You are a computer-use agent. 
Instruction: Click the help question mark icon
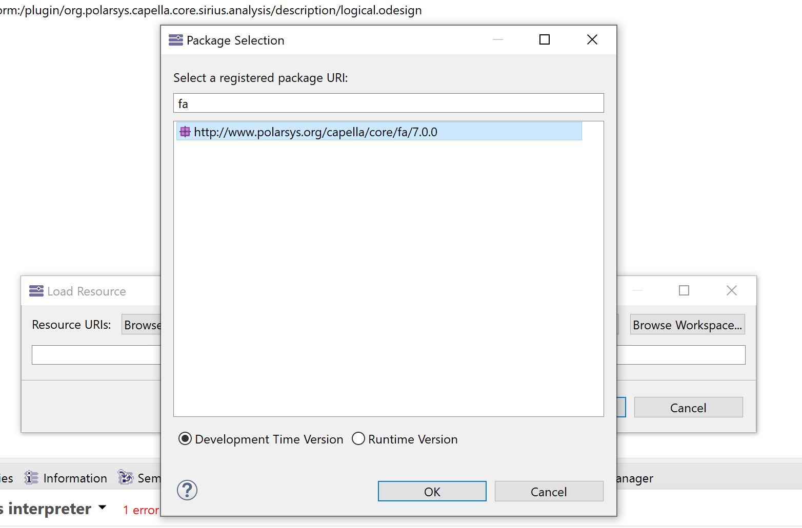click(187, 490)
